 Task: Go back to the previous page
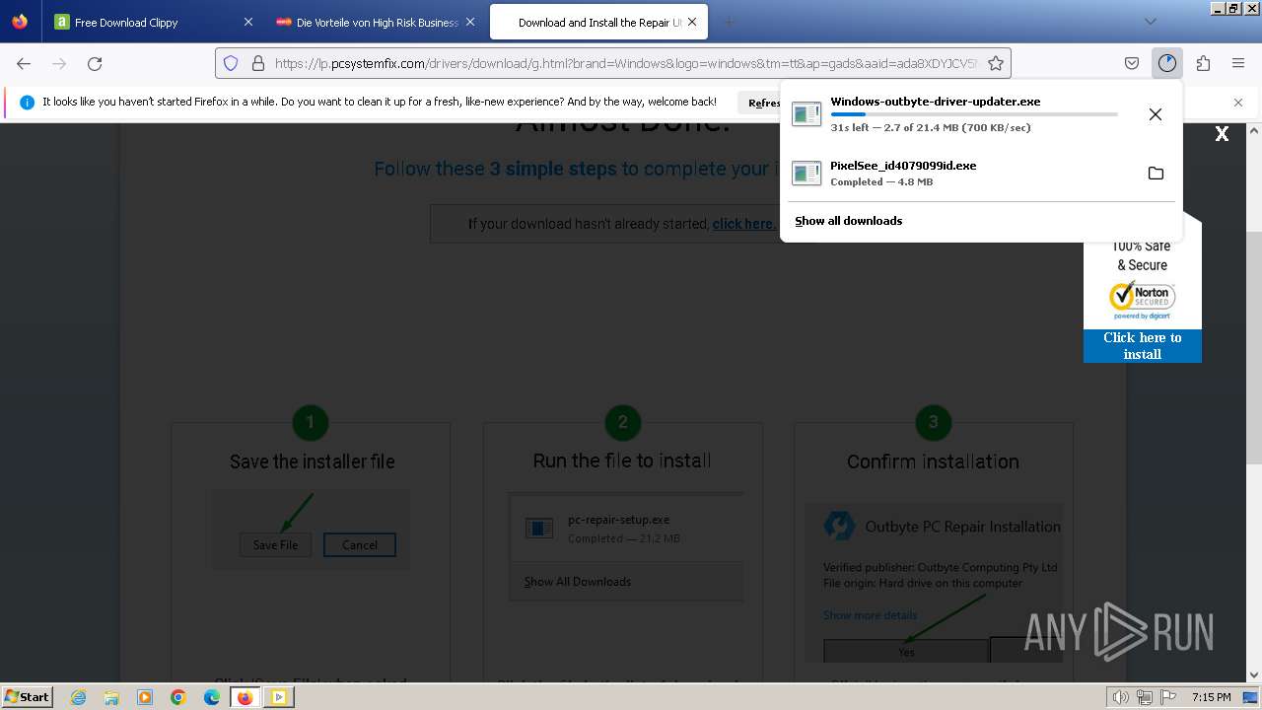pos(24,63)
